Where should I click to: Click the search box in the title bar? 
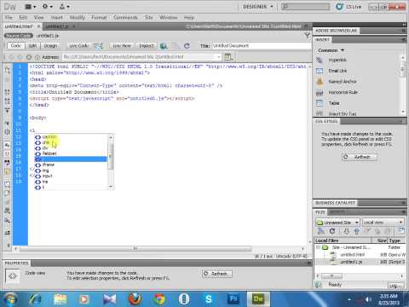305,7
